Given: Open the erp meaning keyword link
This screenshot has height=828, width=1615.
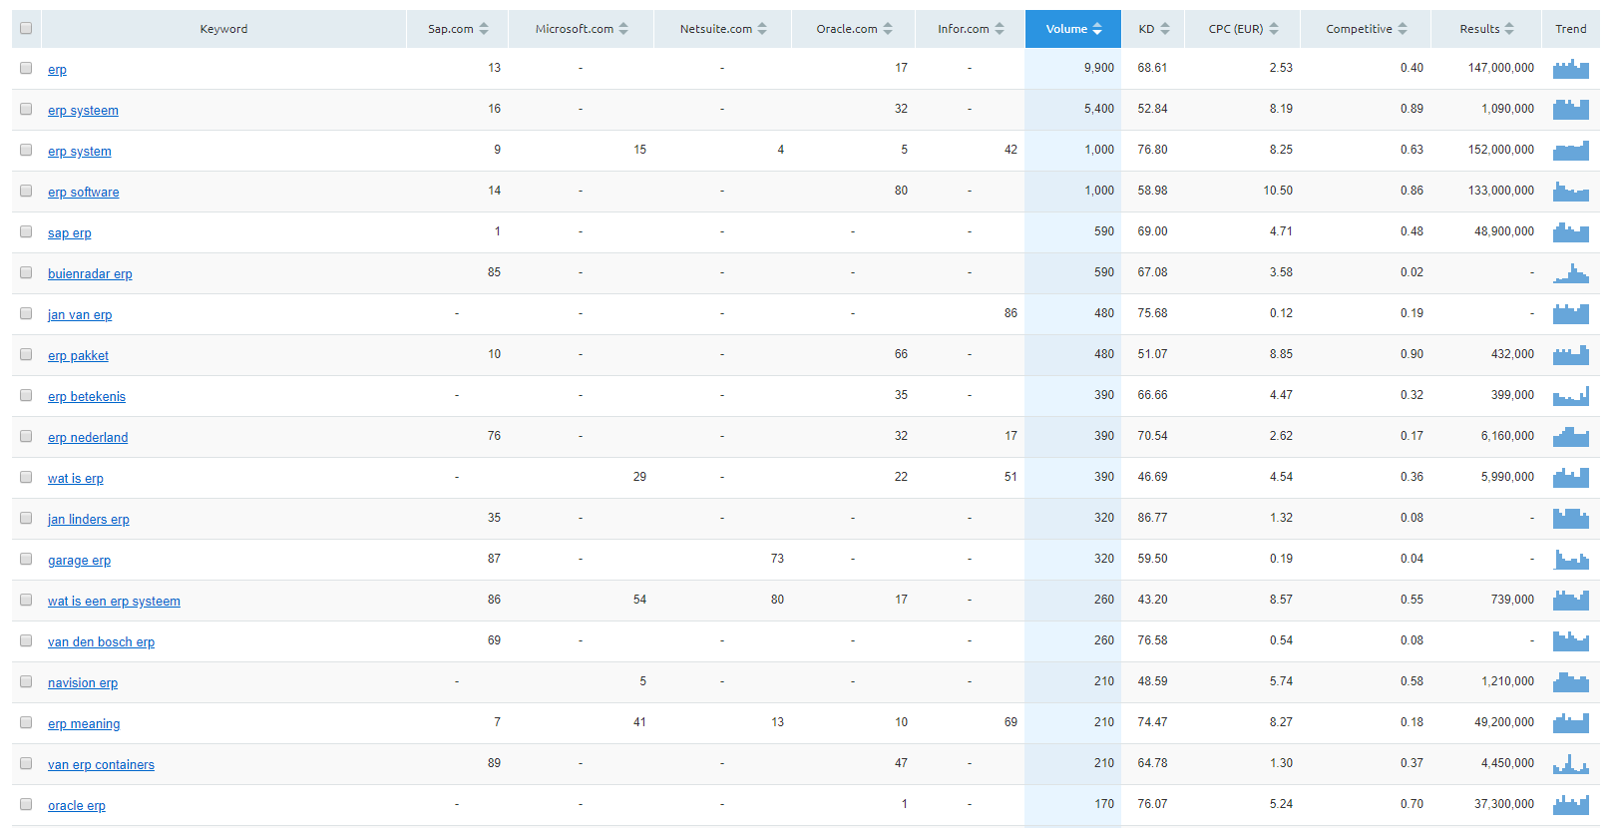Looking at the screenshot, I should point(84,724).
